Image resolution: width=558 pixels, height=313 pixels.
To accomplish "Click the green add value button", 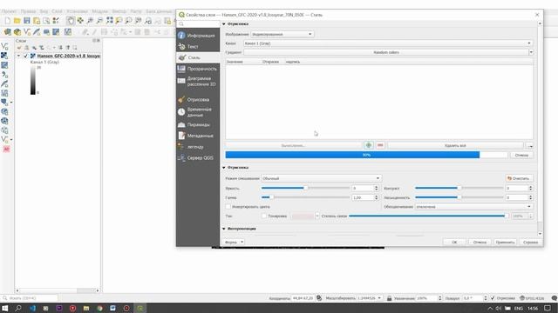I will [369, 145].
